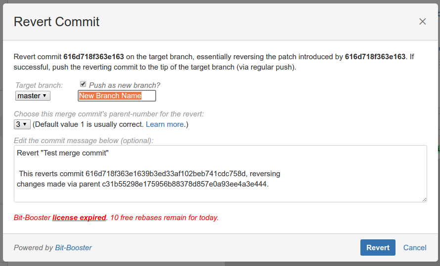Click the 'Edit the commit message below' label

pos(84,141)
